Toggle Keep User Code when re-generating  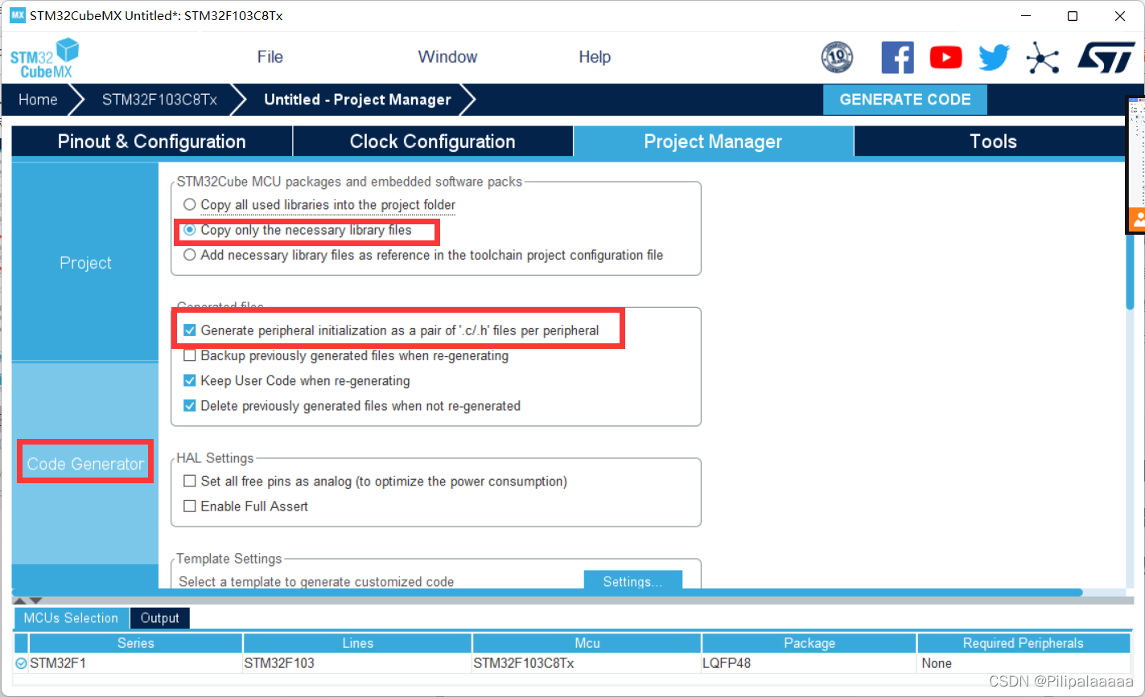coord(190,380)
